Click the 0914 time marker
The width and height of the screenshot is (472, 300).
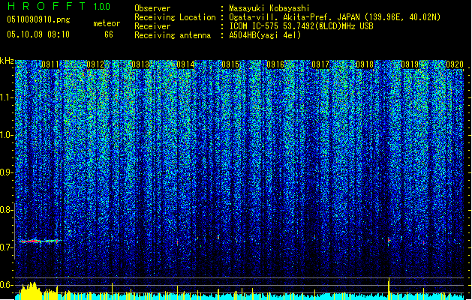185,64
